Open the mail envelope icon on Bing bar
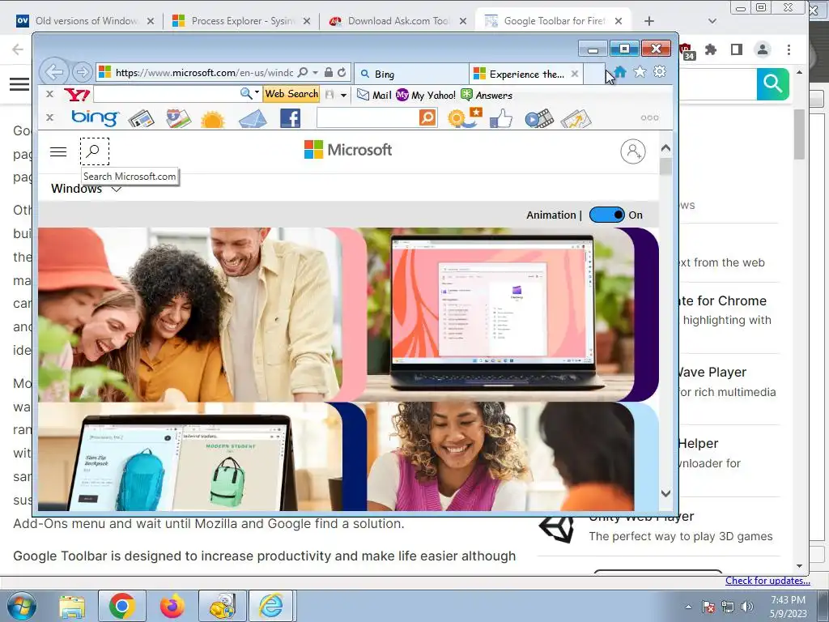829x622 pixels. pos(253,118)
